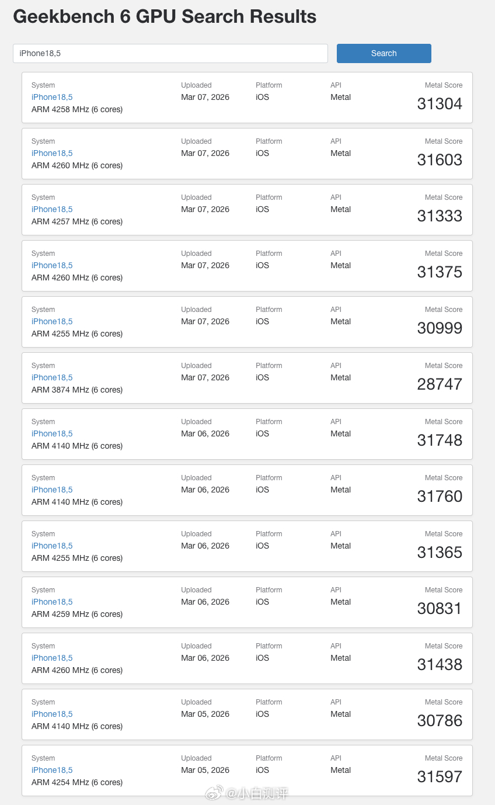The height and width of the screenshot is (805, 495).
Task: Open iPhone18,5 link with score 30831
Action: pos(52,602)
